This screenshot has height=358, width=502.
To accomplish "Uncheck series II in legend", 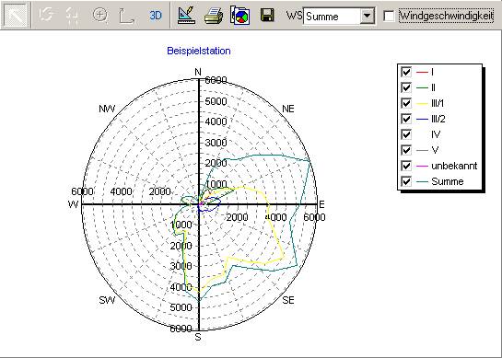I will 406,87.
